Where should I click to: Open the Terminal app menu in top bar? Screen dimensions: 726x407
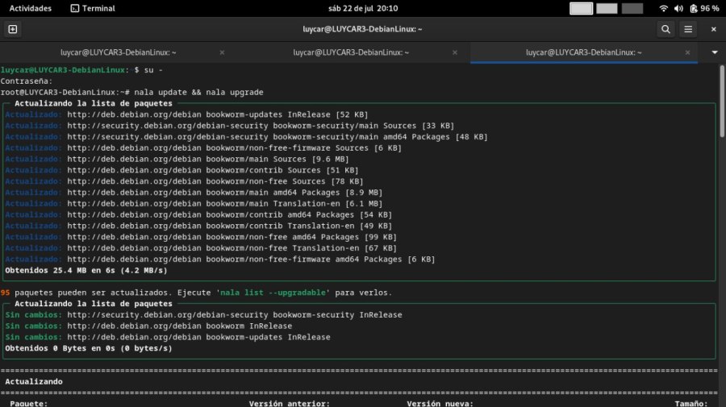coord(93,8)
